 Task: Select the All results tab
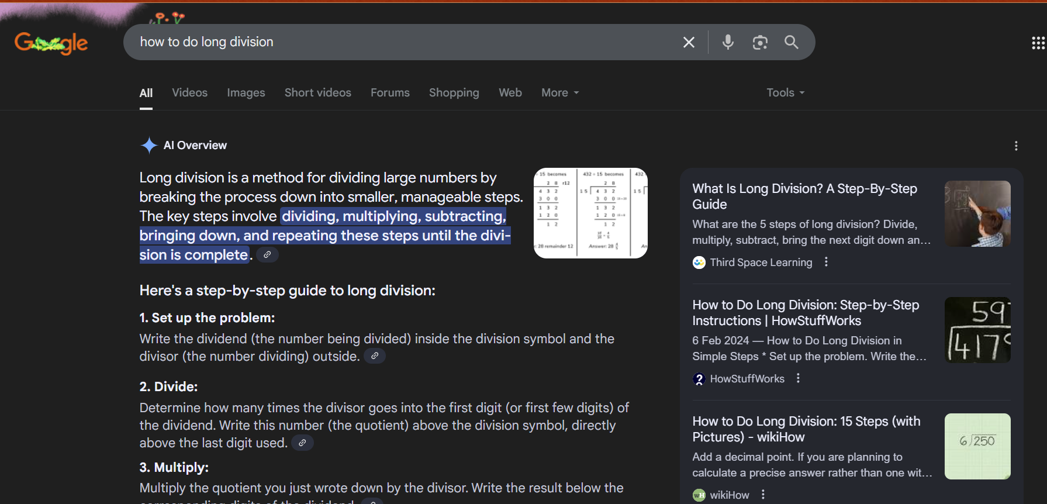[146, 93]
